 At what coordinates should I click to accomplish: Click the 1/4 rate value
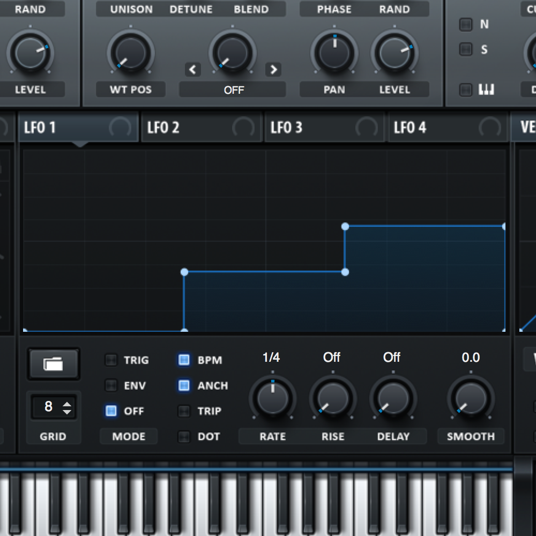(271, 357)
